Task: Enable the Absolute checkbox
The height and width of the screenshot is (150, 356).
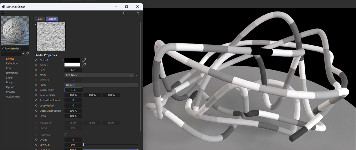Action: [x=66, y=135]
